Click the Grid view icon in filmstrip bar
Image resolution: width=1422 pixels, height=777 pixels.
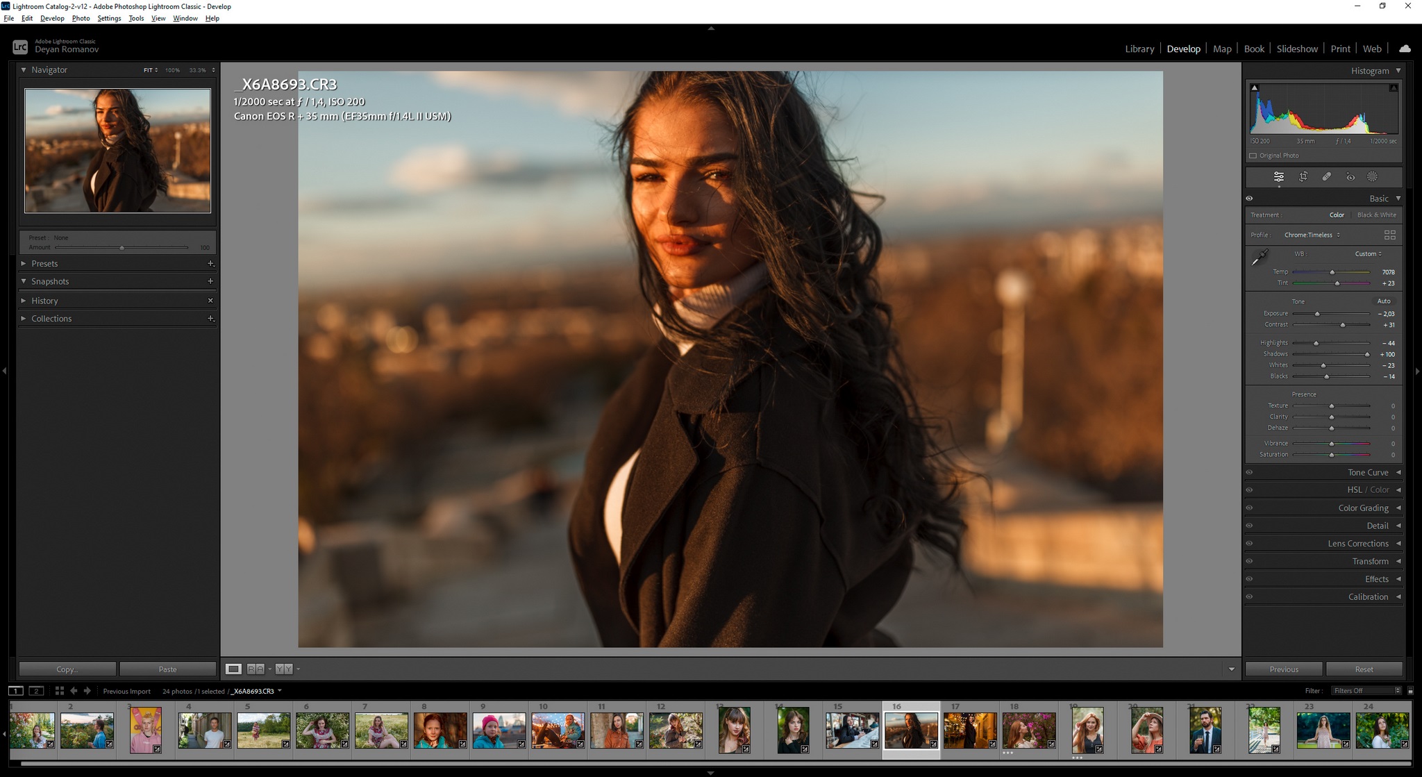point(60,691)
